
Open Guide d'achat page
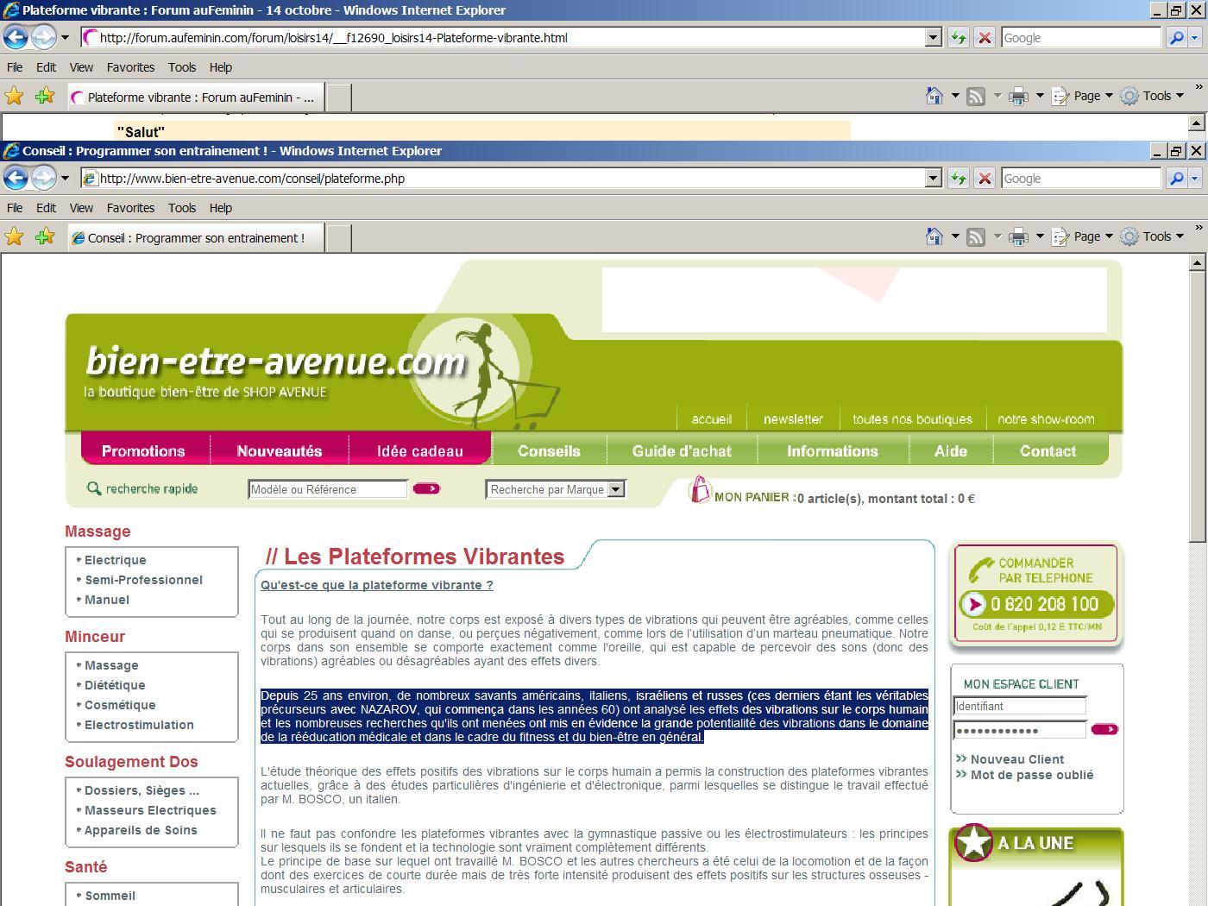[x=682, y=450]
